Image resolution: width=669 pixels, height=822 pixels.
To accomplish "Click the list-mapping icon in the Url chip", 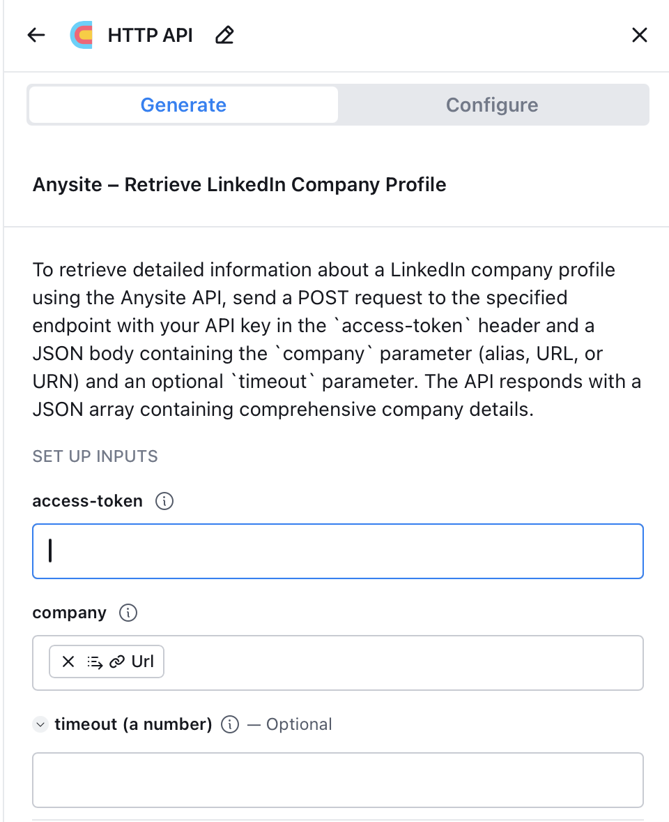I will [x=96, y=661].
